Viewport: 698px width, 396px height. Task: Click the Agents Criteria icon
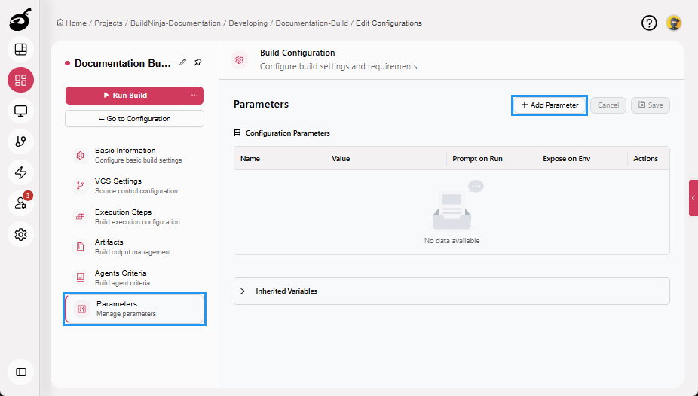pos(81,277)
